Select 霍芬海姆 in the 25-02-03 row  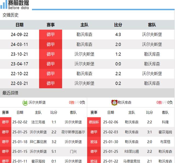click(x=165, y=132)
